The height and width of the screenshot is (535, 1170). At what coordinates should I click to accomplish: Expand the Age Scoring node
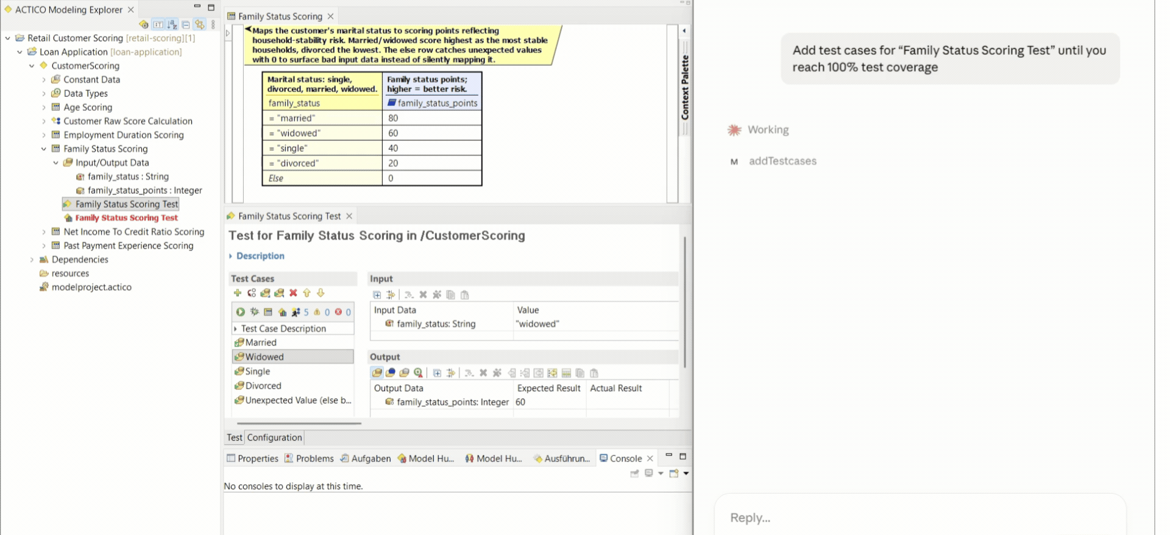click(x=44, y=107)
